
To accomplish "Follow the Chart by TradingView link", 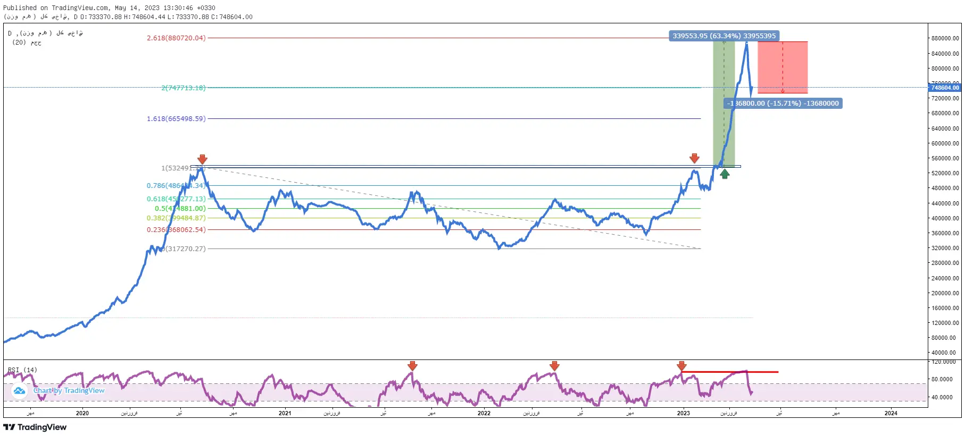I will pos(69,390).
